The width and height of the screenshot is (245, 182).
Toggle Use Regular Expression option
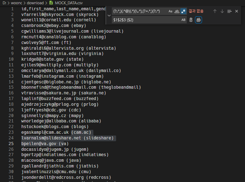(x=183, y=11)
